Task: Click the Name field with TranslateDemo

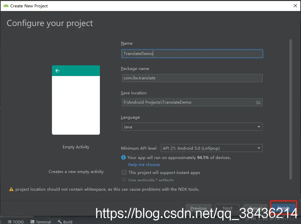Action: (192, 54)
